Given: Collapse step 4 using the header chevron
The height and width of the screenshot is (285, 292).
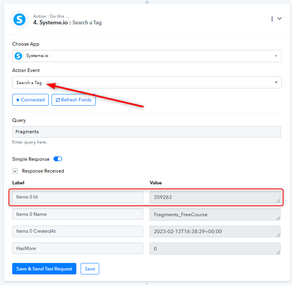Looking at the screenshot, I should [279, 18].
